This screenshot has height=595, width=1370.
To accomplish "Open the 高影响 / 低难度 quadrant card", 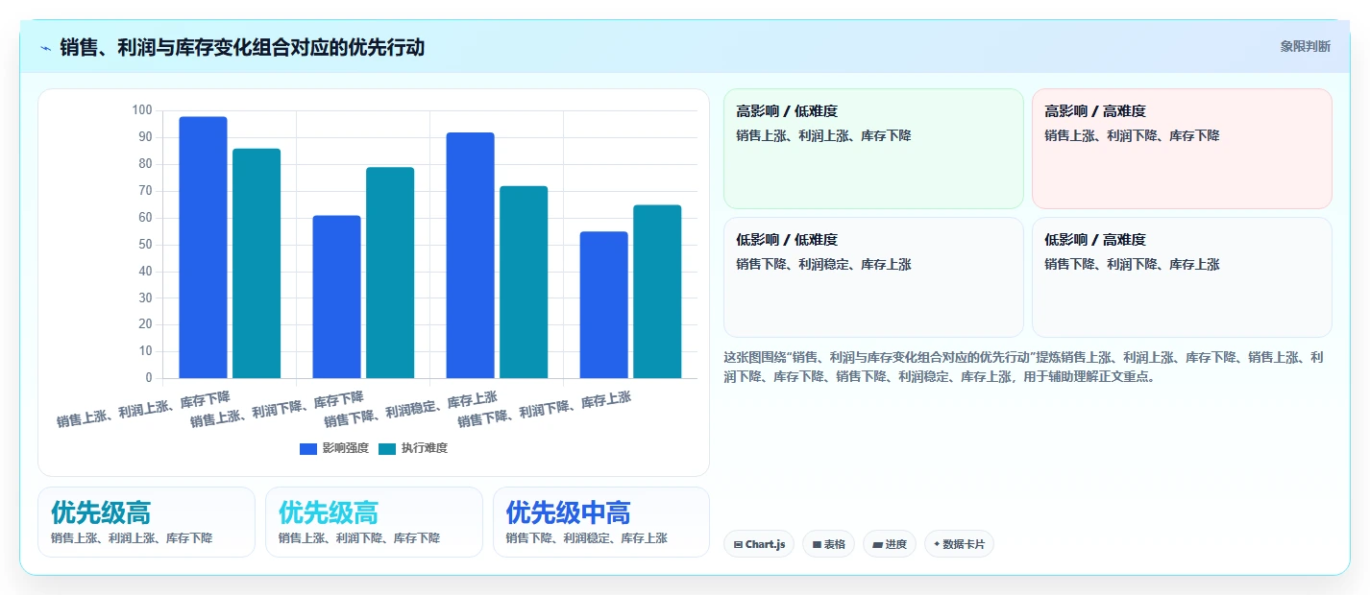I will point(873,149).
